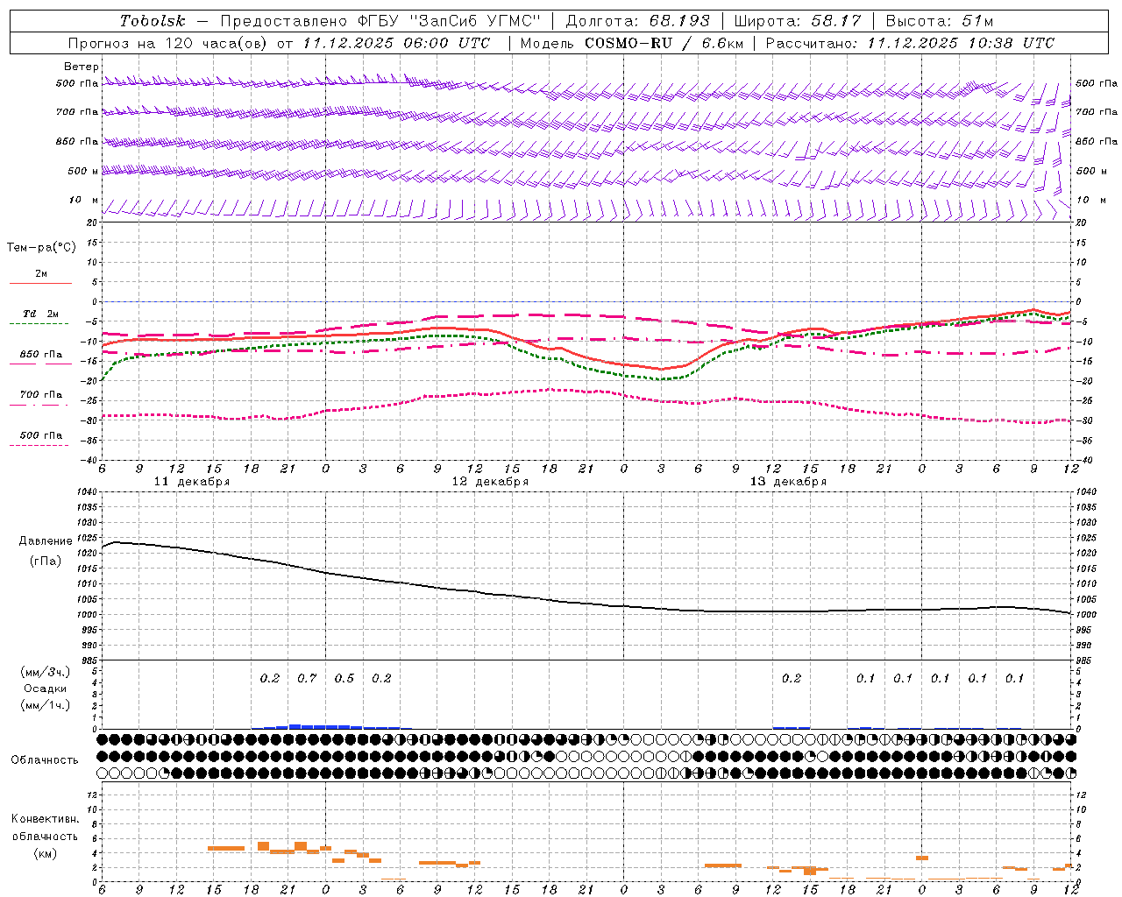Image resolution: width=1122 pixels, height=897 pixels.
Task: Click the 'Модель COSMO-RU / 6.6км' model label
Action: tap(631, 43)
